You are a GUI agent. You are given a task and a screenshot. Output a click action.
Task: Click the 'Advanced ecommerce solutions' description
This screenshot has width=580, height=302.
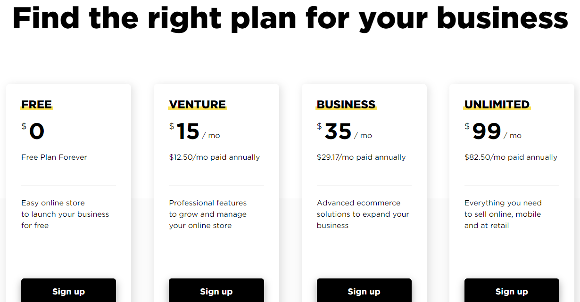click(363, 214)
